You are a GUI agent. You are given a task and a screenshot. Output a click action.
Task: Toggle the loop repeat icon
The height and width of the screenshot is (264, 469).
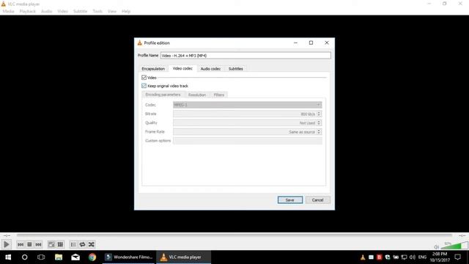[82, 244]
